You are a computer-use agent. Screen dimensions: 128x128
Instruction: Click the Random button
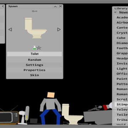pyautogui.click(x=34, y=60)
